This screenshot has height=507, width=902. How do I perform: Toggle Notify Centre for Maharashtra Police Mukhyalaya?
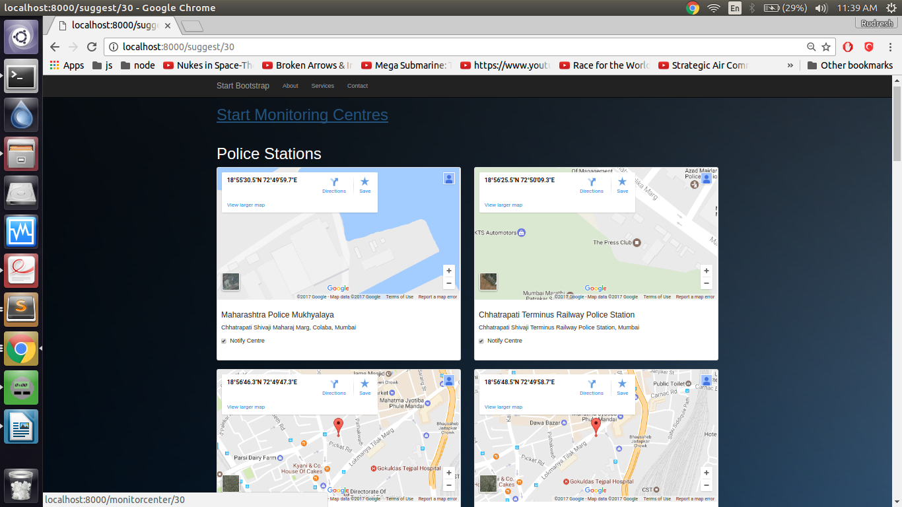tap(224, 341)
